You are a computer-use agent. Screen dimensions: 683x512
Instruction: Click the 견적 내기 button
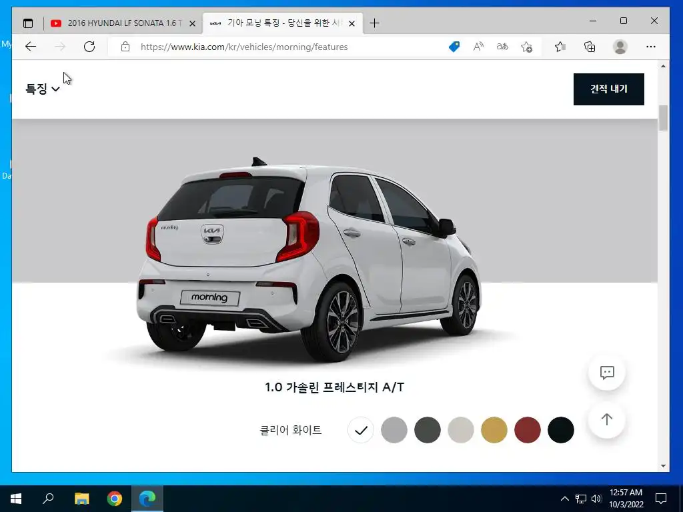tap(608, 89)
